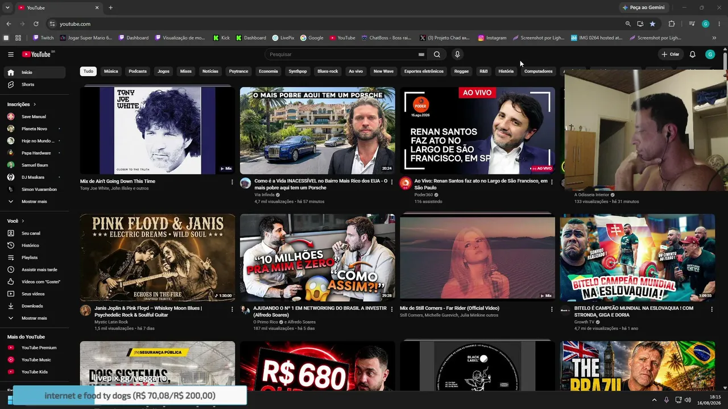Open the BITELO CAMPEÃO MUNDIAL video thumbnail
The height and width of the screenshot is (409, 728).
click(638, 257)
